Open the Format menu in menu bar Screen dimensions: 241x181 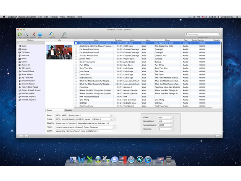(54, 17)
